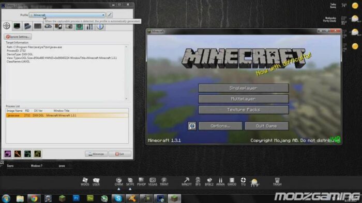Launch the SKYPE dock shortcut
The image size is (362, 203).
click(x=130, y=181)
